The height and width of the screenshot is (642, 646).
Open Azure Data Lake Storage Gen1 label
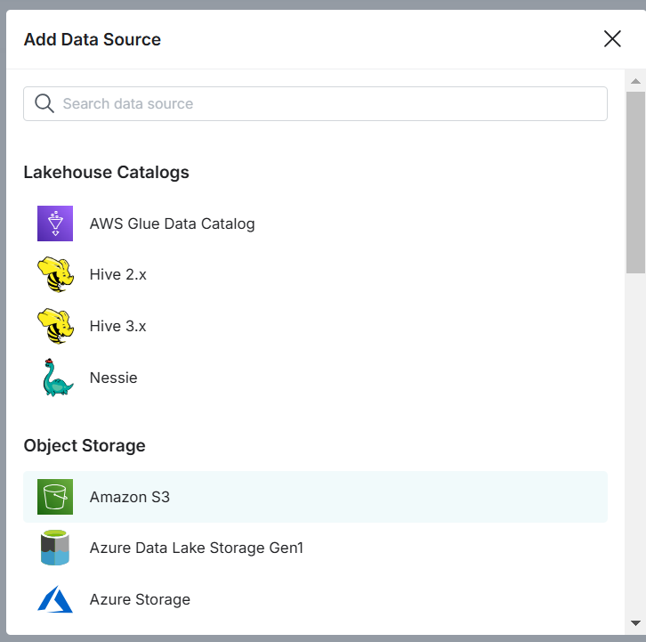pyautogui.click(x=196, y=548)
